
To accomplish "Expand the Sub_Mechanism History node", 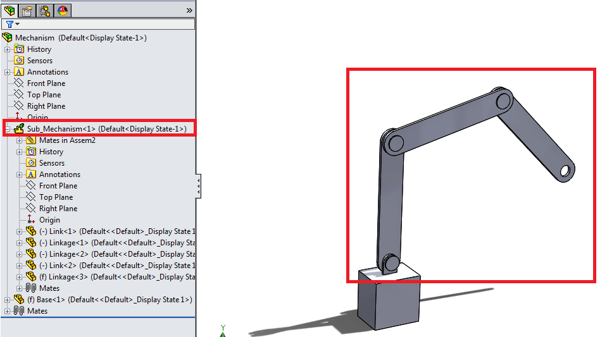I will coord(19,152).
